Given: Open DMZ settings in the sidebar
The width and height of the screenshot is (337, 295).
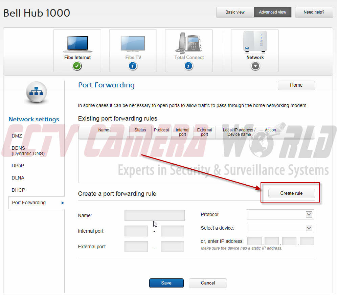Looking at the screenshot, I should point(17,136).
